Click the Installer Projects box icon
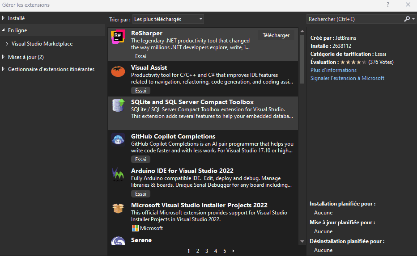This screenshot has width=417, height=256. [118, 209]
